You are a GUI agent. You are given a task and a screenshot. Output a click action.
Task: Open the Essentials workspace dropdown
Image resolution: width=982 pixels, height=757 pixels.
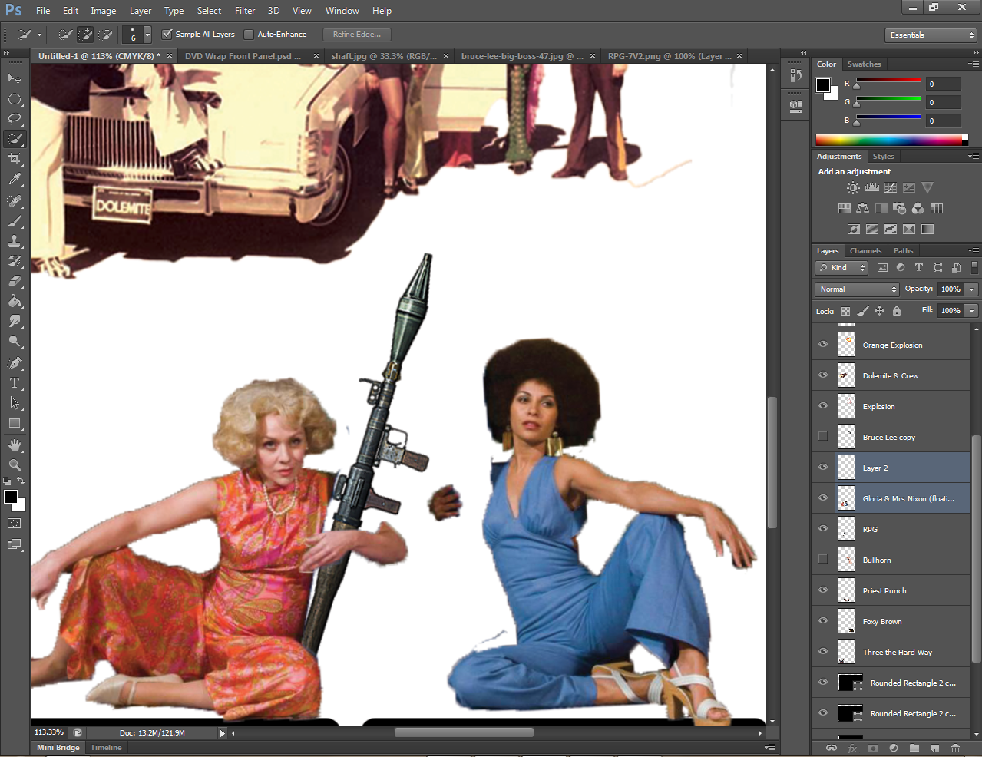tap(931, 35)
